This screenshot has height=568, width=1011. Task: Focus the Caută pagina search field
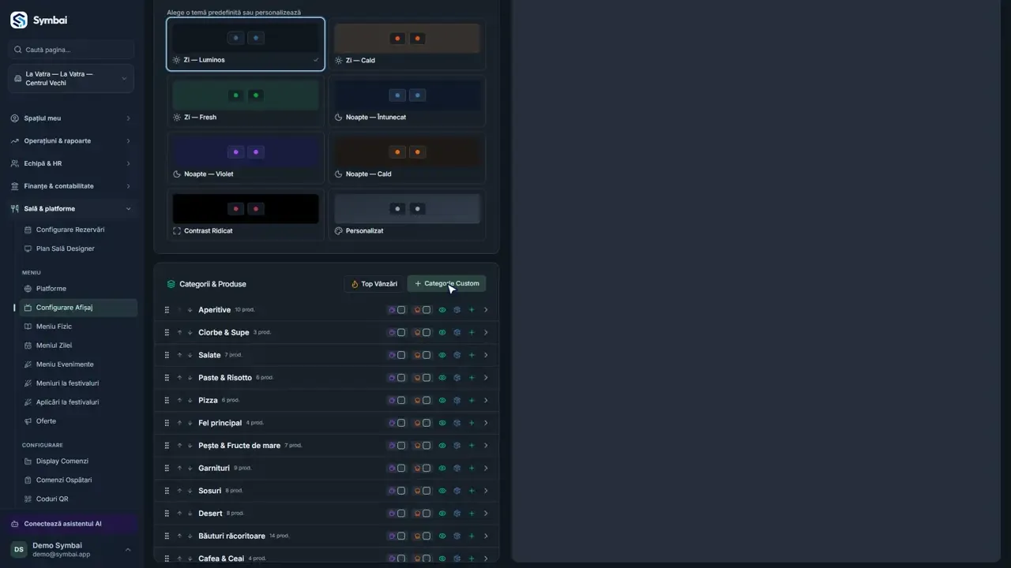[x=71, y=50]
